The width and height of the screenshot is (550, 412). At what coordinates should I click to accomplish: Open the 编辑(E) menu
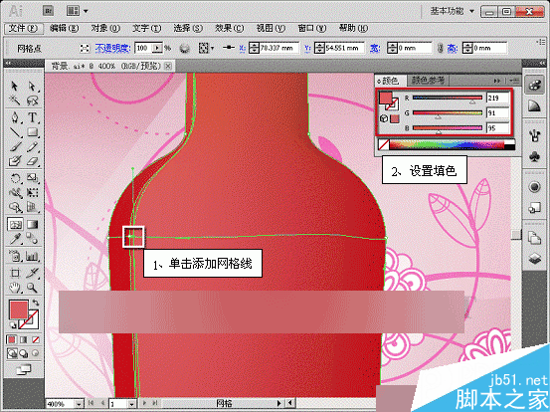coord(64,28)
